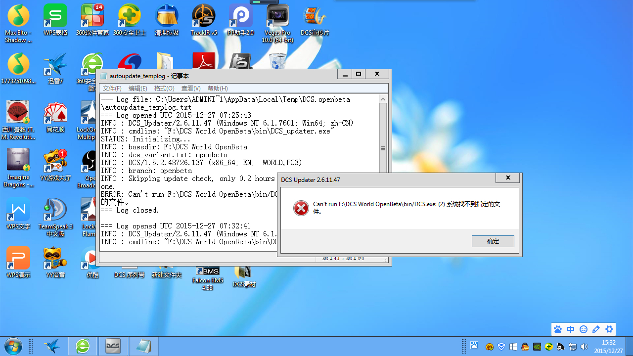Click the Notepad vertical scrollbar thumb
Image resolution: width=633 pixels, height=356 pixels.
click(383, 148)
